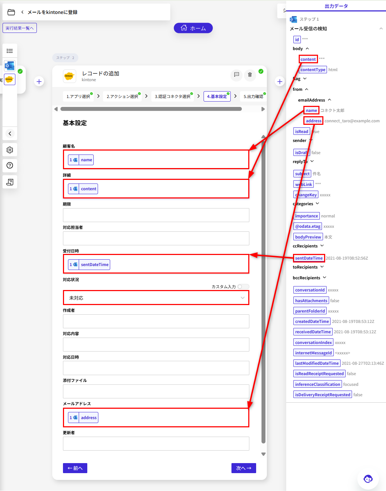386x491 pixels.
Task: Open 3.認証コネクタ選択 step tab
Action: pyautogui.click(x=172, y=96)
